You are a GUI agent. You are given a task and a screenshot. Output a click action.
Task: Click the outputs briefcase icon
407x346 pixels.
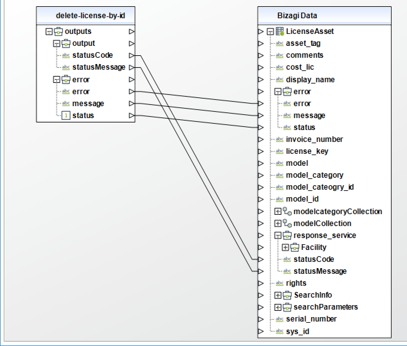point(58,31)
